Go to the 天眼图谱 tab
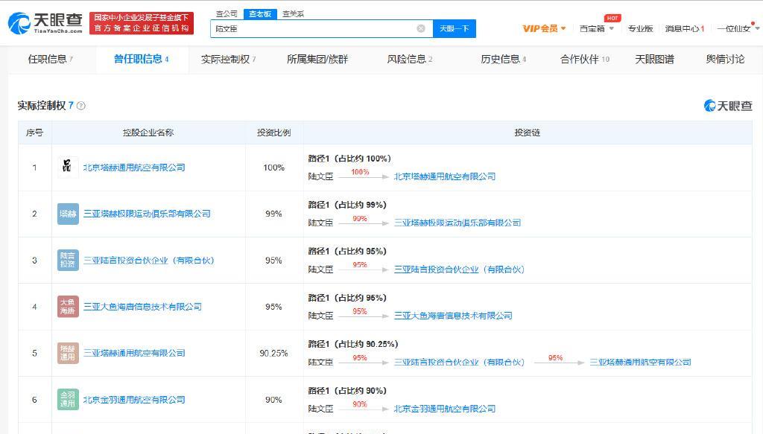The width and height of the screenshot is (763, 434). click(654, 60)
